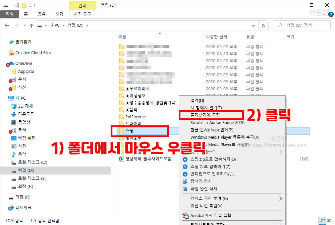This screenshot has height=225, width=335.
Task: Select the 영상제작_필수사이트모음 Excel file
Action: pyautogui.click(x=148, y=159)
